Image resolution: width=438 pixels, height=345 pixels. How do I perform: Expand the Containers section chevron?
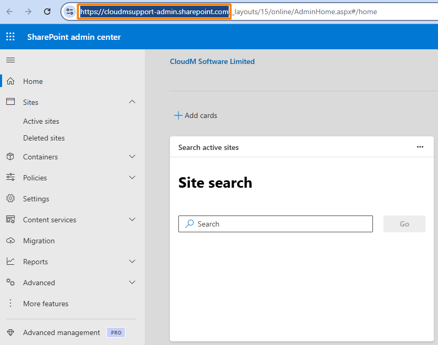[x=132, y=157]
